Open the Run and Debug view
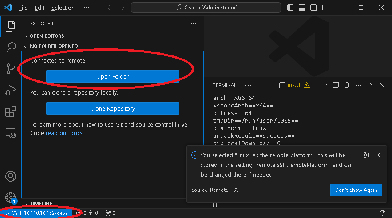The height and width of the screenshot is (218, 392). (11, 90)
